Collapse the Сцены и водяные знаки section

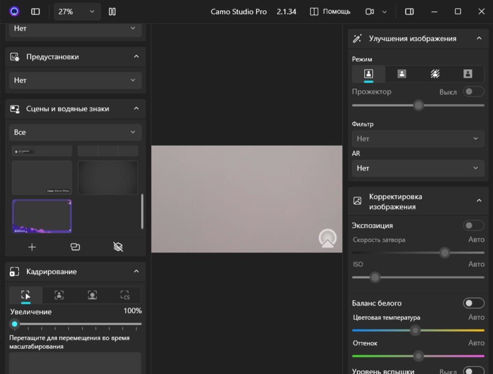click(x=136, y=109)
